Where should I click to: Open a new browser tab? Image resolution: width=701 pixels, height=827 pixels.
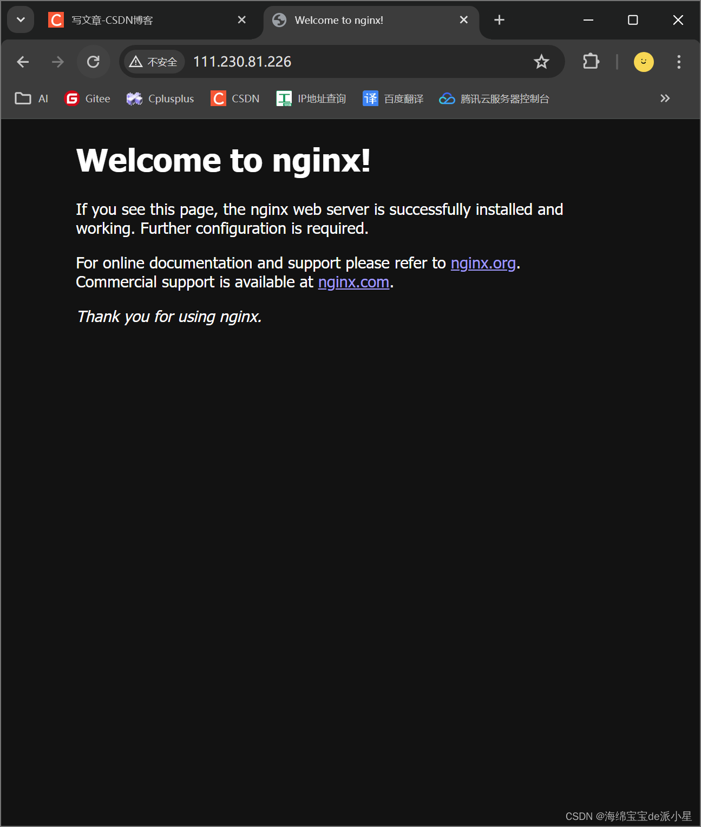(x=499, y=20)
